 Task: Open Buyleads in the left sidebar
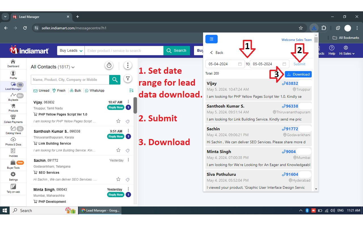tap(13, 97)
